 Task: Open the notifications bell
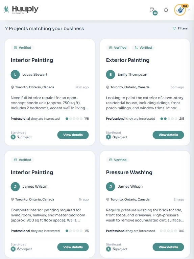(x=166, y=10)
